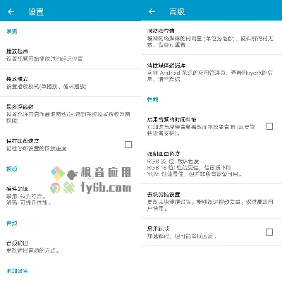Open the 音频输出 setting
Viewport: 282px width, 285px height.
[x=70, y=247]
